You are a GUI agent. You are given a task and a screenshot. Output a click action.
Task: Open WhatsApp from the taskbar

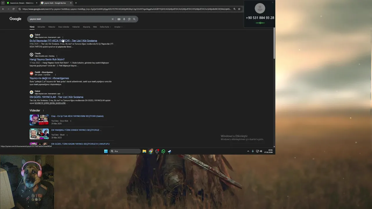(163, 151)
